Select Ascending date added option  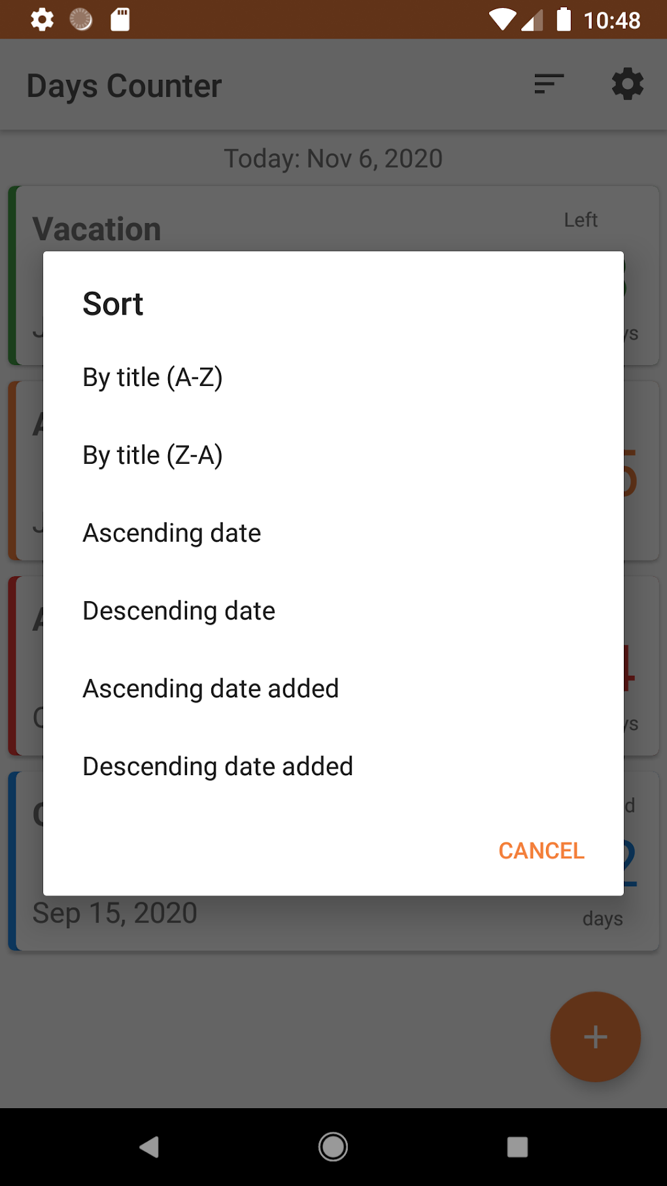[x=210, y=688]
